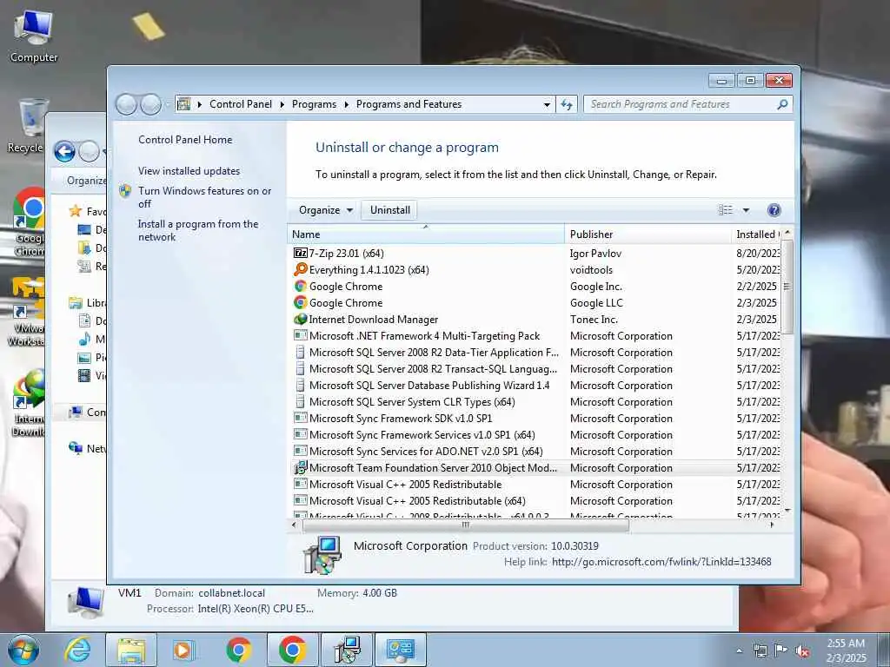Click the change view icon button
The width and height of the screenshot is (890, 667).
[726, 210]
